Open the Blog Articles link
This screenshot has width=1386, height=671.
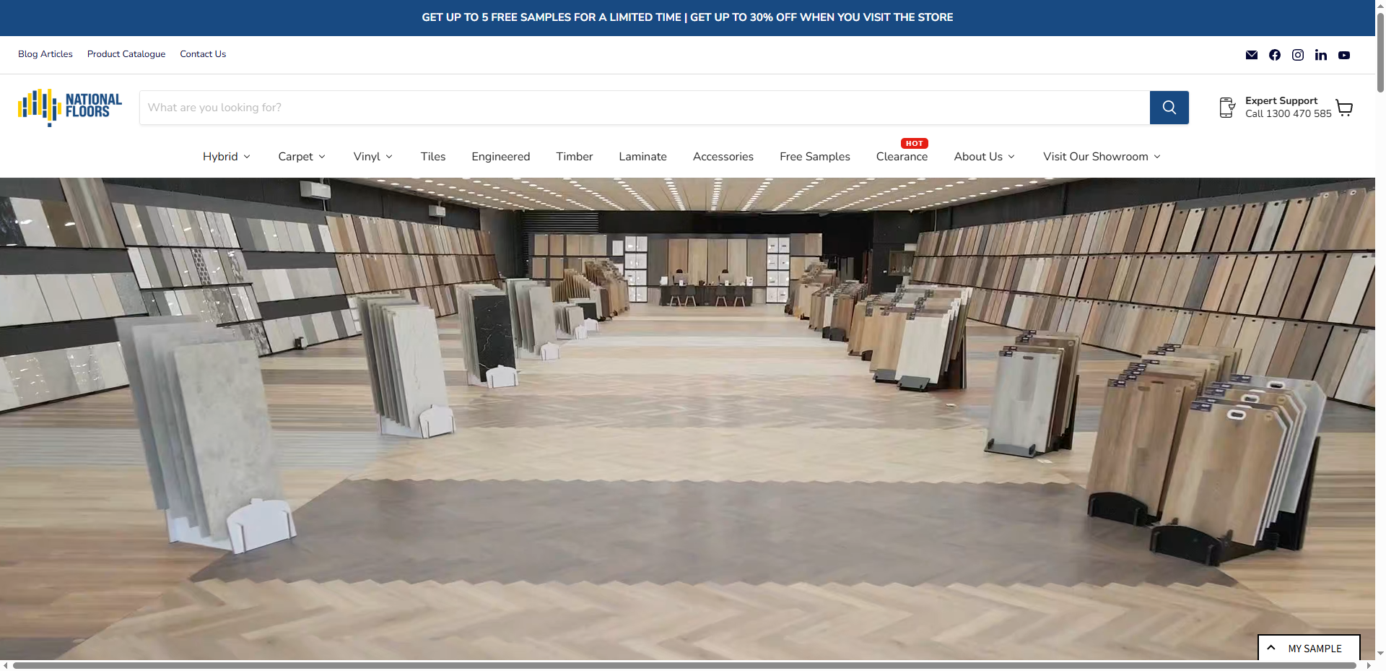click(45, 54)
